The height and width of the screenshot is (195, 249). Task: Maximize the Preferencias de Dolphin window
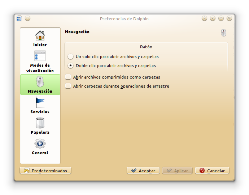pyautogui.click(x=221, y=18)
